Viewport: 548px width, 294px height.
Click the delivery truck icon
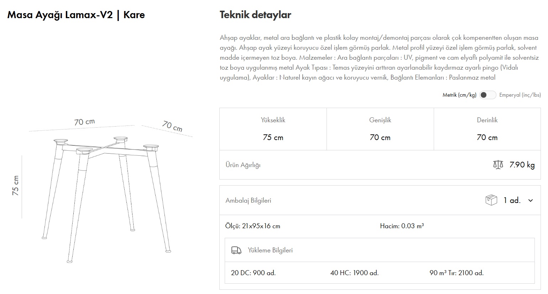click(236, 250)
